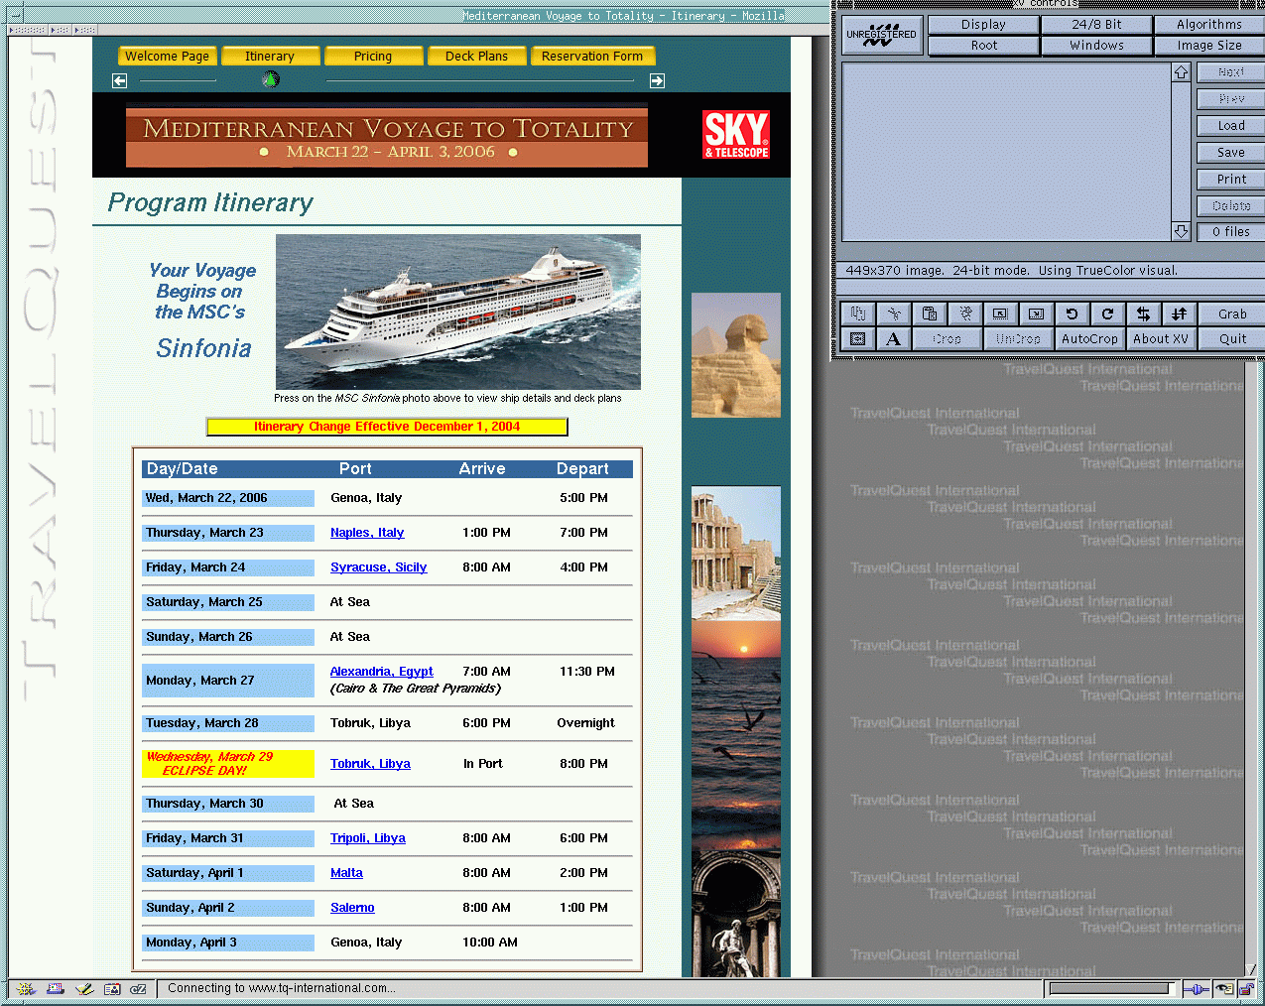Open the Image Size menu in XV

(1208, 46)
